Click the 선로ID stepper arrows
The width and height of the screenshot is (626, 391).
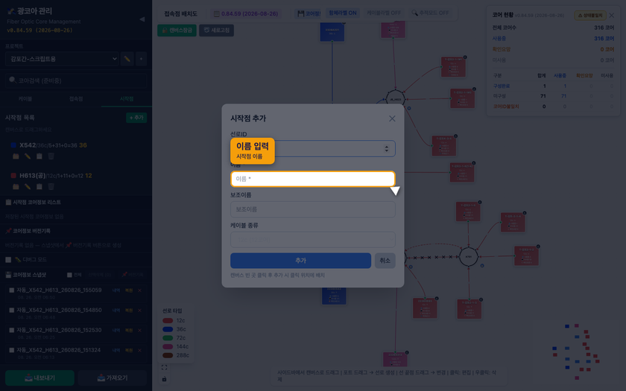pyautogui.click(x=387, y=148)
